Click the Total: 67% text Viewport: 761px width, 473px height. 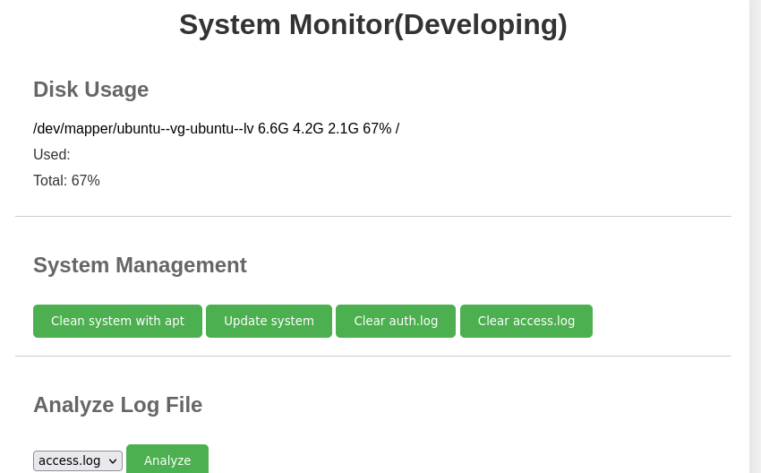tap(66, 181)
